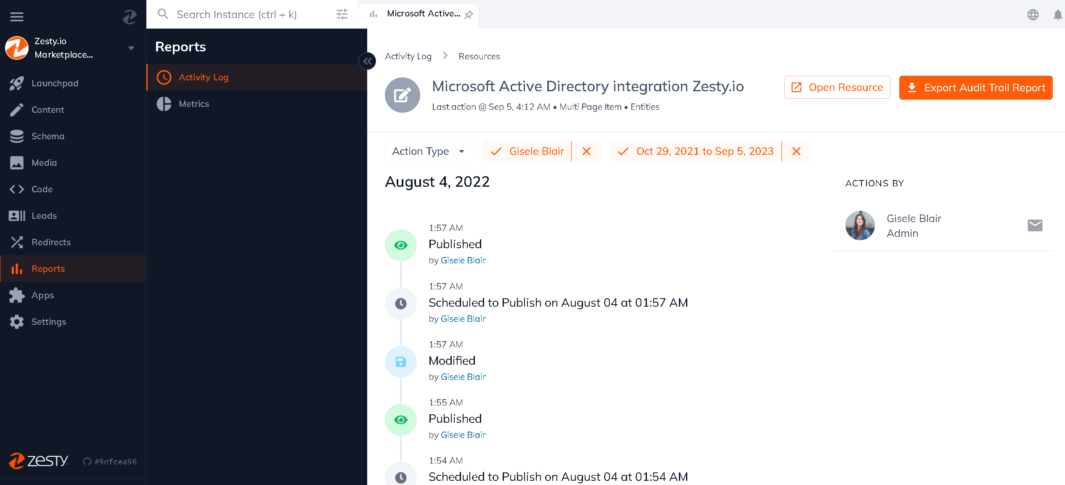The height and width of the screenshot is (485, 1065).
Task: Click the Redirects shuffle icon
Action: pos(17,242)
